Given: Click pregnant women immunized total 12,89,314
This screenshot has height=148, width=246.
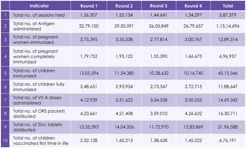Looking at the screenshot, I should 228,39.
